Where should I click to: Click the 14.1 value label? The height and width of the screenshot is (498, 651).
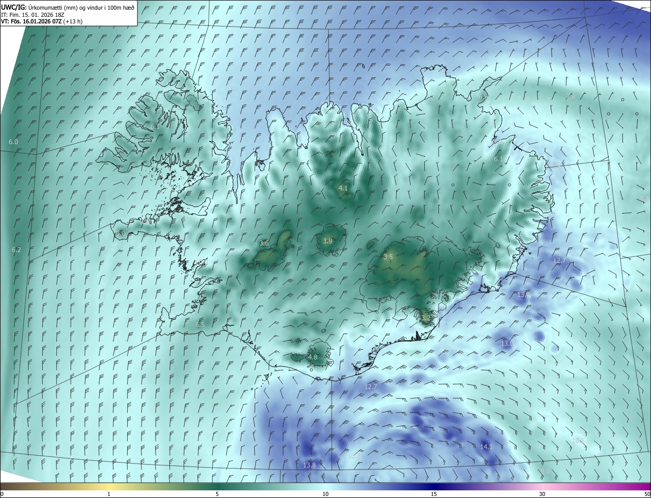click(487, 447)
